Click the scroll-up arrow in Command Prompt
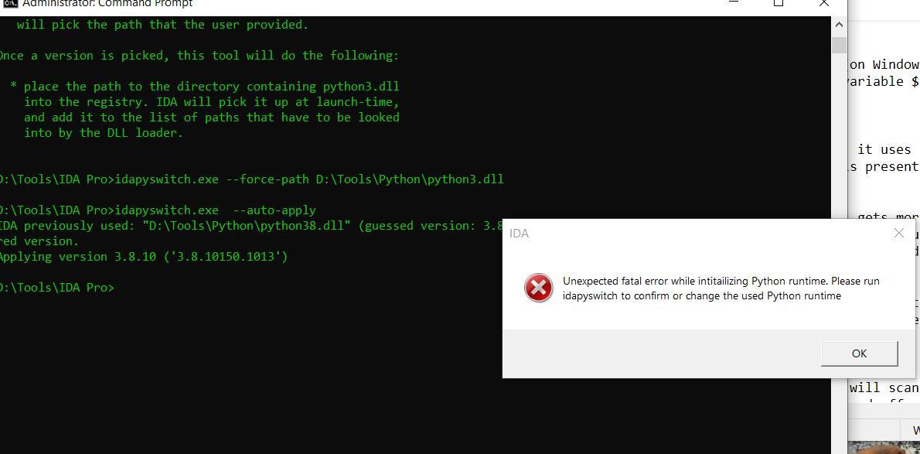Screen dimensions: 920x454 point(839,25)
